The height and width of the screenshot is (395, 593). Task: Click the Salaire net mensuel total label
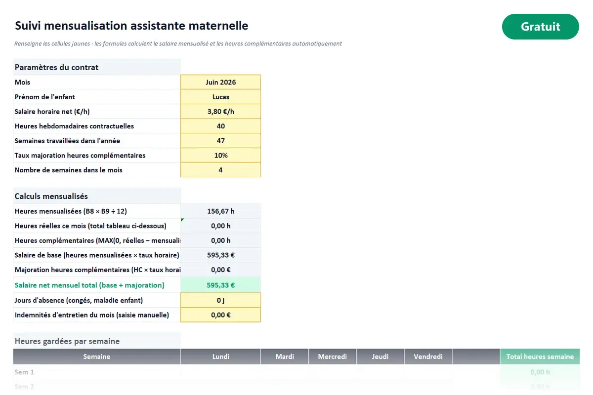[x=89, y=285]
